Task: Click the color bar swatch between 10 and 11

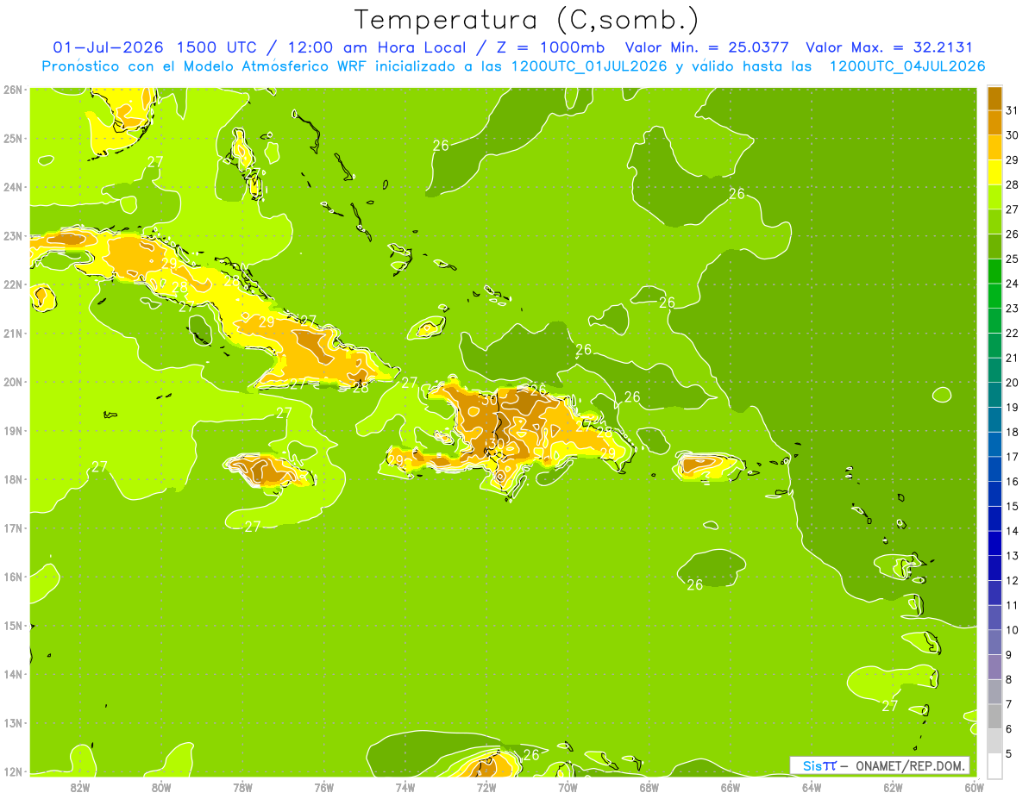Action: [995, 617]
